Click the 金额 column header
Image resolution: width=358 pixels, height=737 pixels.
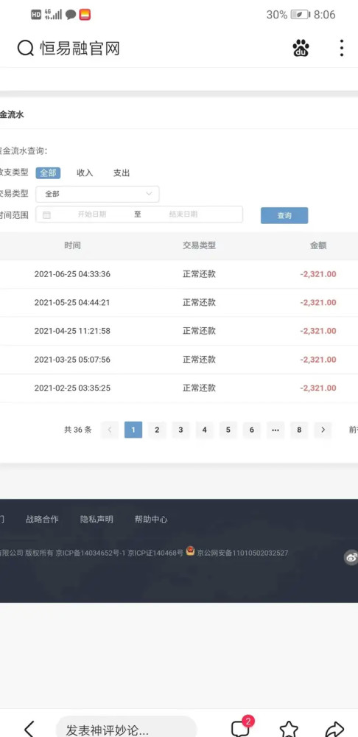point(318,245)
